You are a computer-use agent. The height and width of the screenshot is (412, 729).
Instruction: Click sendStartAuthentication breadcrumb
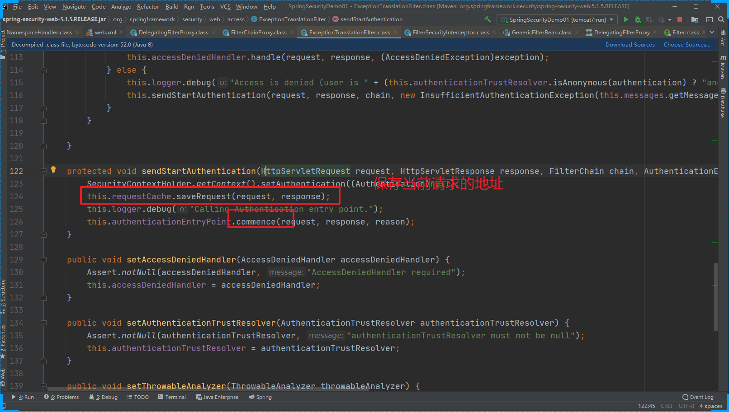tap(367, 19)
